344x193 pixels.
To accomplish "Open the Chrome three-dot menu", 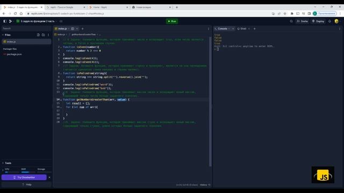I will point(340,13).
